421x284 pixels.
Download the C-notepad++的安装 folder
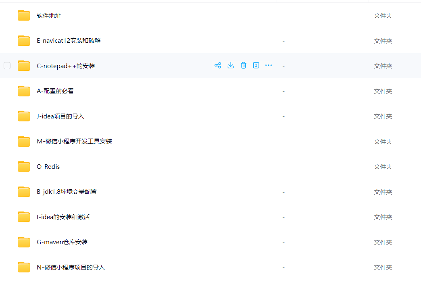point(231,65)
